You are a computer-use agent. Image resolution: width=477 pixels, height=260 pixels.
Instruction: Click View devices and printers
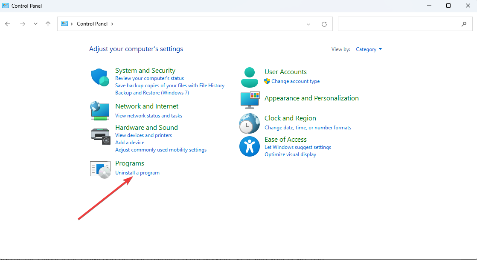143,135
